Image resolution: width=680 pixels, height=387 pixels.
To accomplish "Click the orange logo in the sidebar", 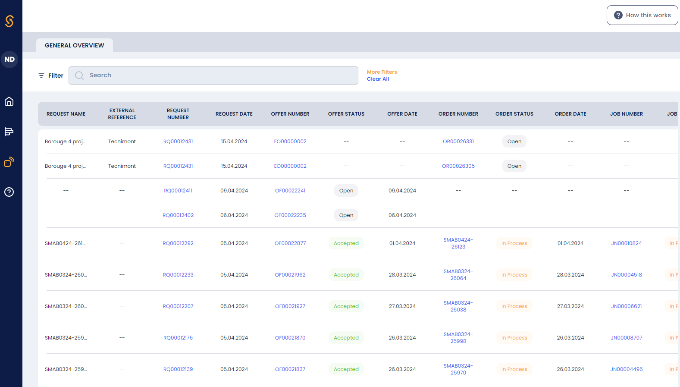I will coord(9,21).
